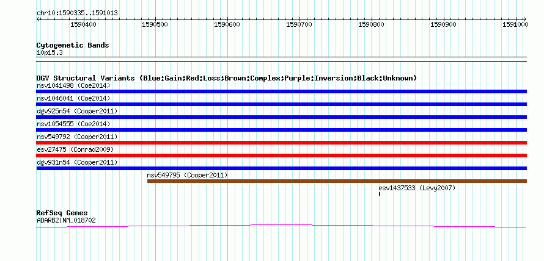Select the red nsv549792 (Cooper2011) loss bar

281,143
